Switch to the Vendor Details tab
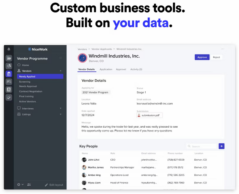Image resolution: width=239 pixels, height=194 pixels. [86, 69]
